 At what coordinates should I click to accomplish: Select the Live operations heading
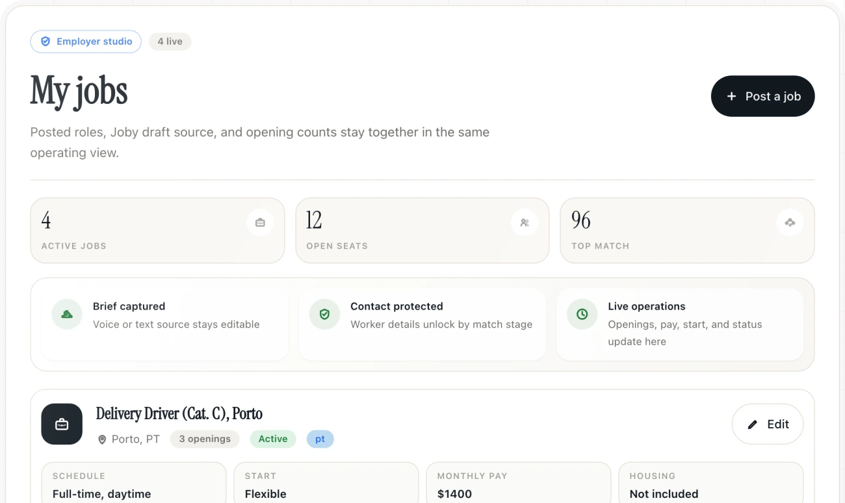click(647, 306)
